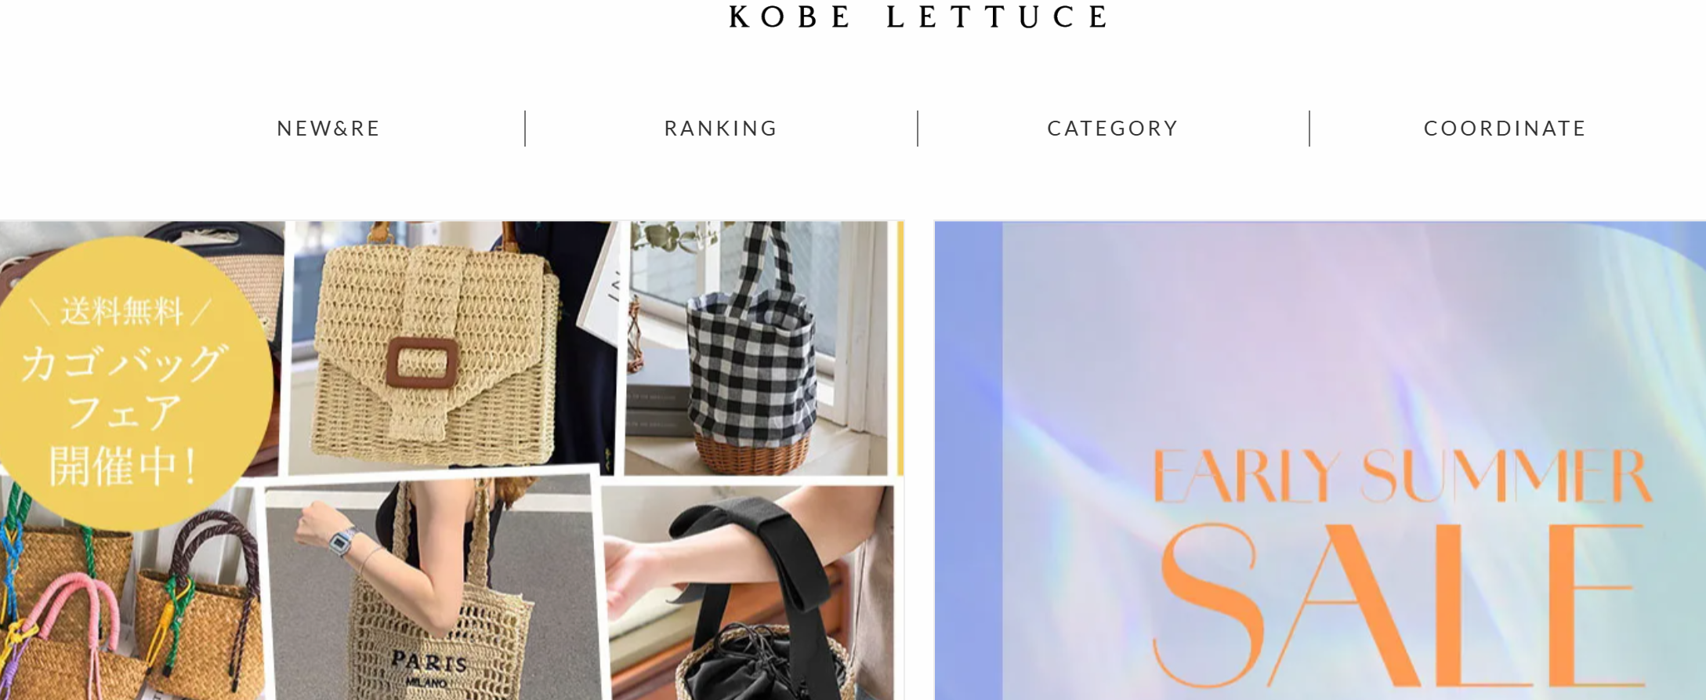The height and width of the screenshot is (700, 1706).
Task: Select the gingham check bucket bag image
Action: 759,348
